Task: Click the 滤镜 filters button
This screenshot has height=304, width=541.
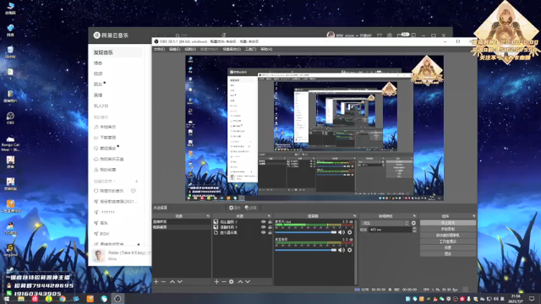Action: pos(251,208)
